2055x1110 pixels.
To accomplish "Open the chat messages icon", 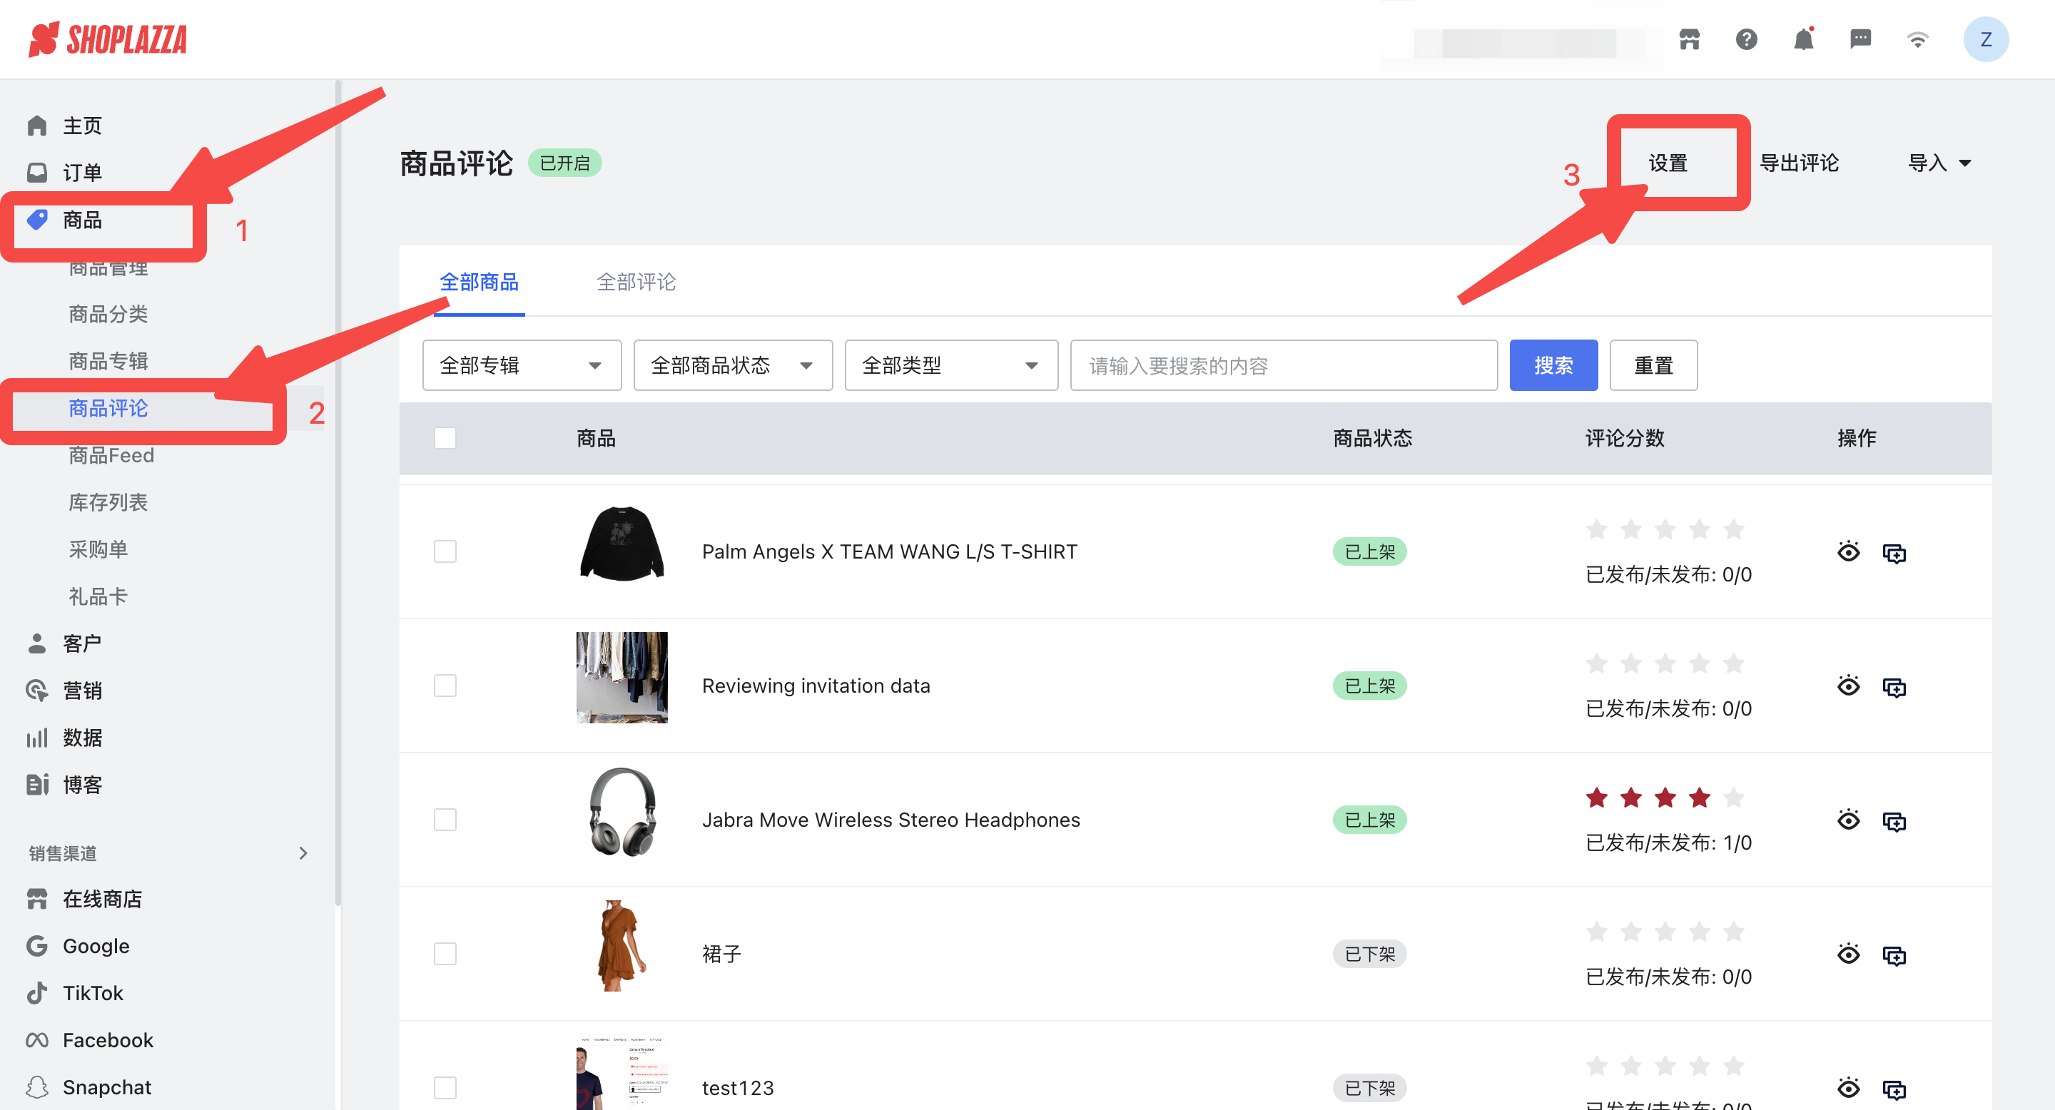I will tap(1859, 39).
